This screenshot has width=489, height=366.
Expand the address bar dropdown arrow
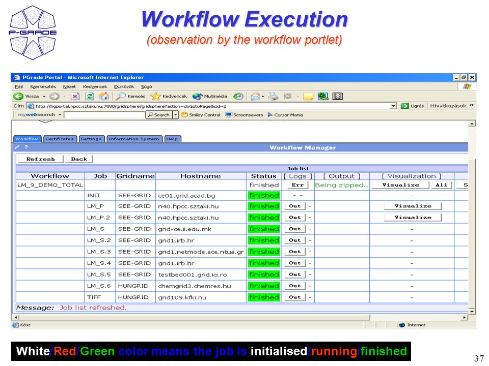pyautogui.click(x=393, y=106)
